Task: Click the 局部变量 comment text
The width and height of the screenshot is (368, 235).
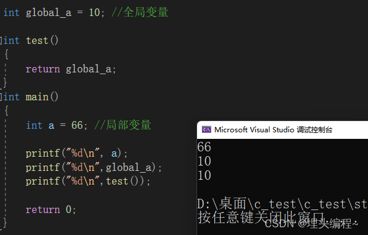Action: (x=128, y=125)
